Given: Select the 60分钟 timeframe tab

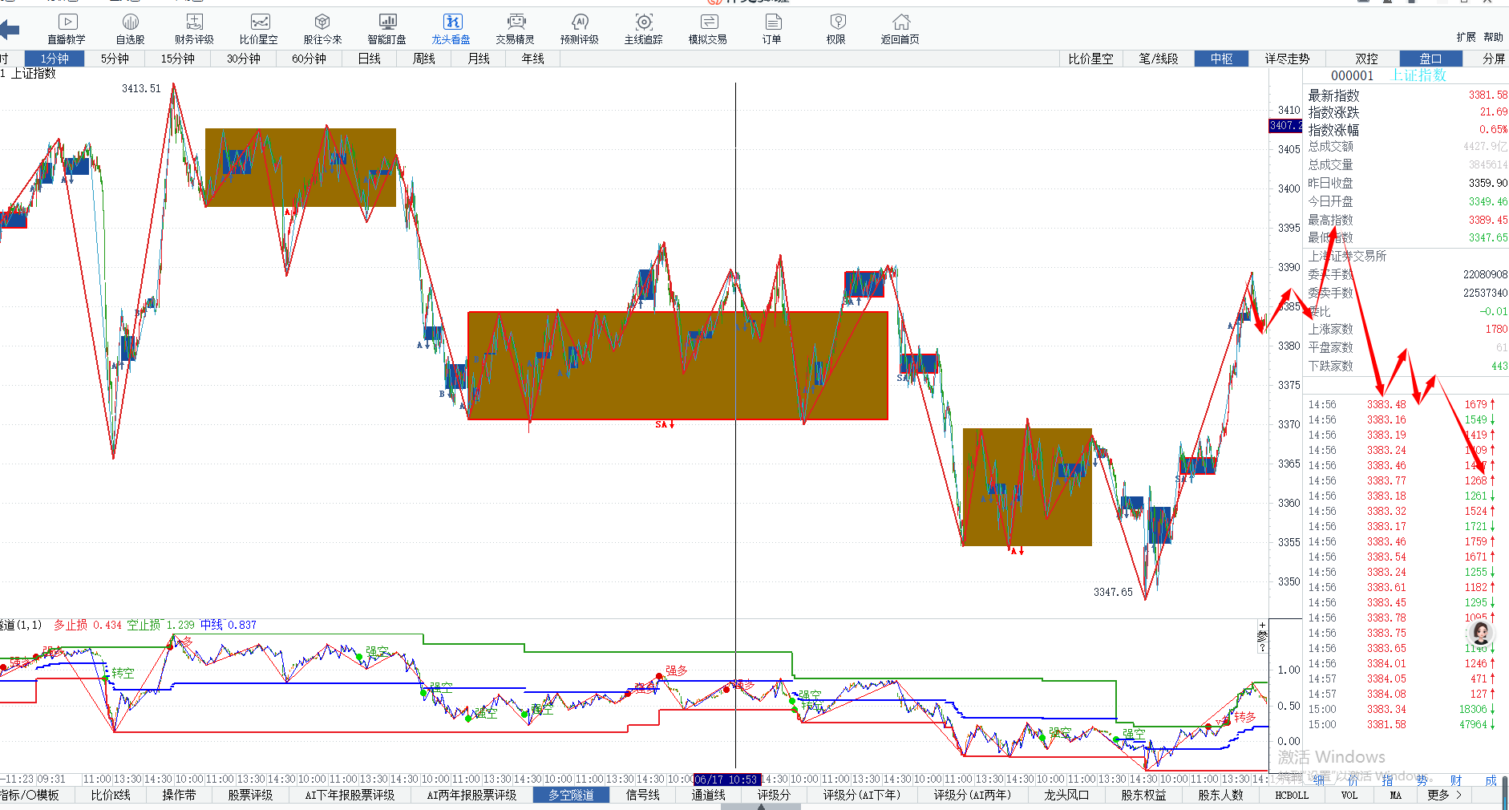Looking at the screenshot, I should (309, 59).
